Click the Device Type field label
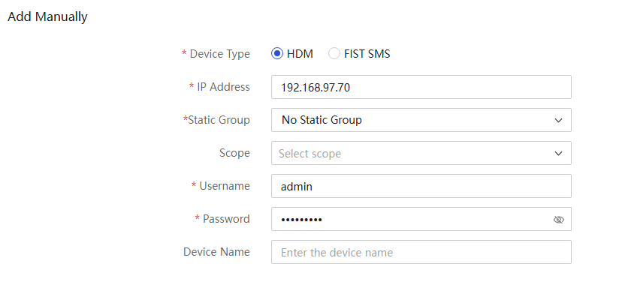Screen dimensions: 622x300 tap(220, 54)
